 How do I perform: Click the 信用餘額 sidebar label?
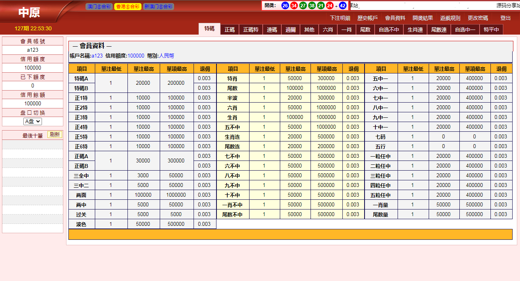(33, 95)
